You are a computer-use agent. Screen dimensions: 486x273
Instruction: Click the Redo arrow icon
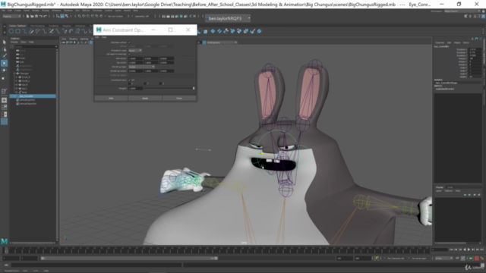[x=45, y=16]
